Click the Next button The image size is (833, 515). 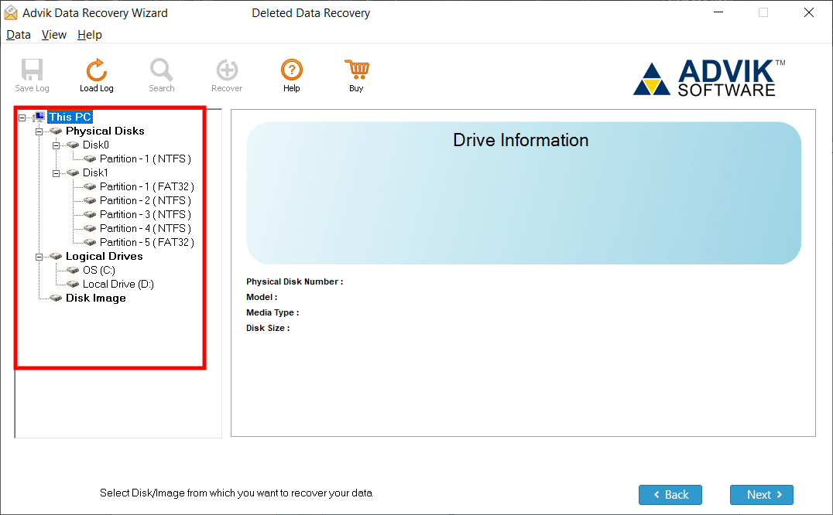762,495
